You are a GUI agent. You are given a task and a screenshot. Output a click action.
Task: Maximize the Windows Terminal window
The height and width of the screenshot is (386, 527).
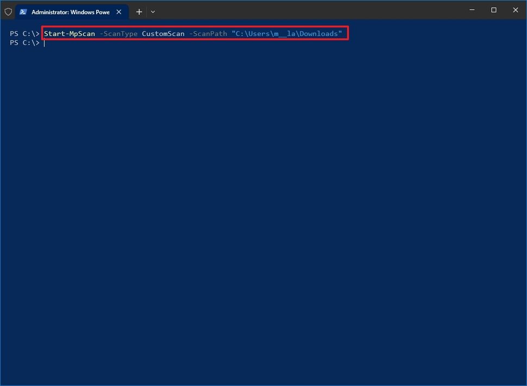[493, 10]
